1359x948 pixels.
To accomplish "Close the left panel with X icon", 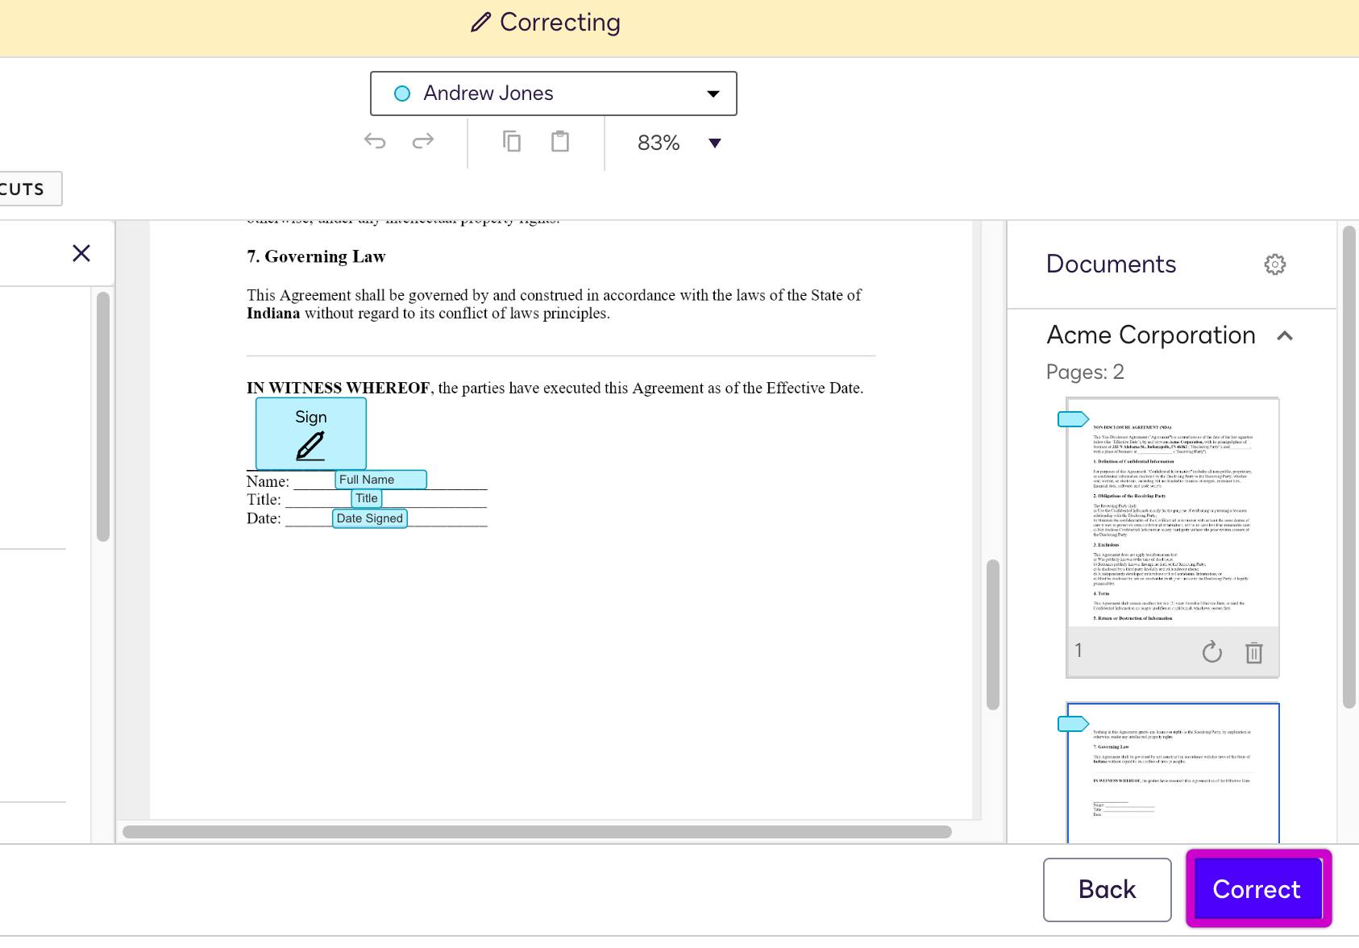I will pos(81,253).
